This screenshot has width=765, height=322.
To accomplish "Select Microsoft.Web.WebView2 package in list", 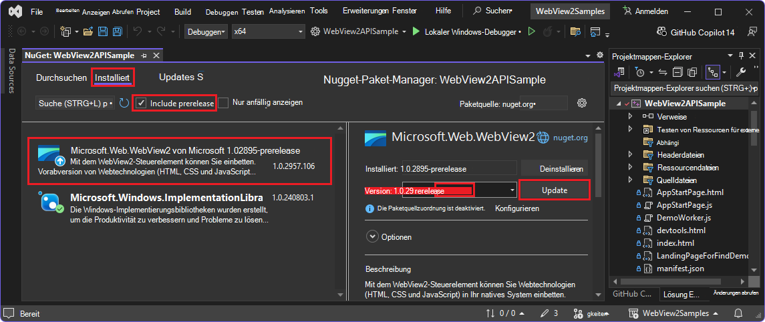I will [x=180, y=162].
